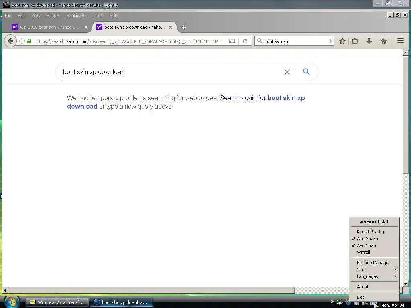This screenshot has width=411, height=308.
Task: Open site information icon in address bar
Action: [22, 41]
